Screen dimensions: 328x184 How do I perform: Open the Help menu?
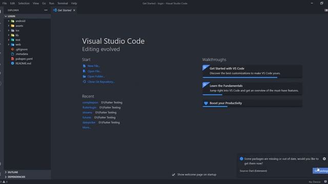tap(74, 4)
